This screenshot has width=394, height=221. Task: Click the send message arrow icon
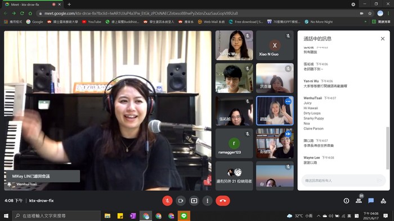[379, 181]
